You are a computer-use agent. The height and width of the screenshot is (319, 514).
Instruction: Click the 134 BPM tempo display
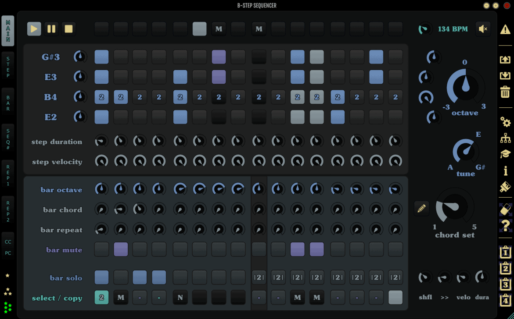[x=453, y=29]
